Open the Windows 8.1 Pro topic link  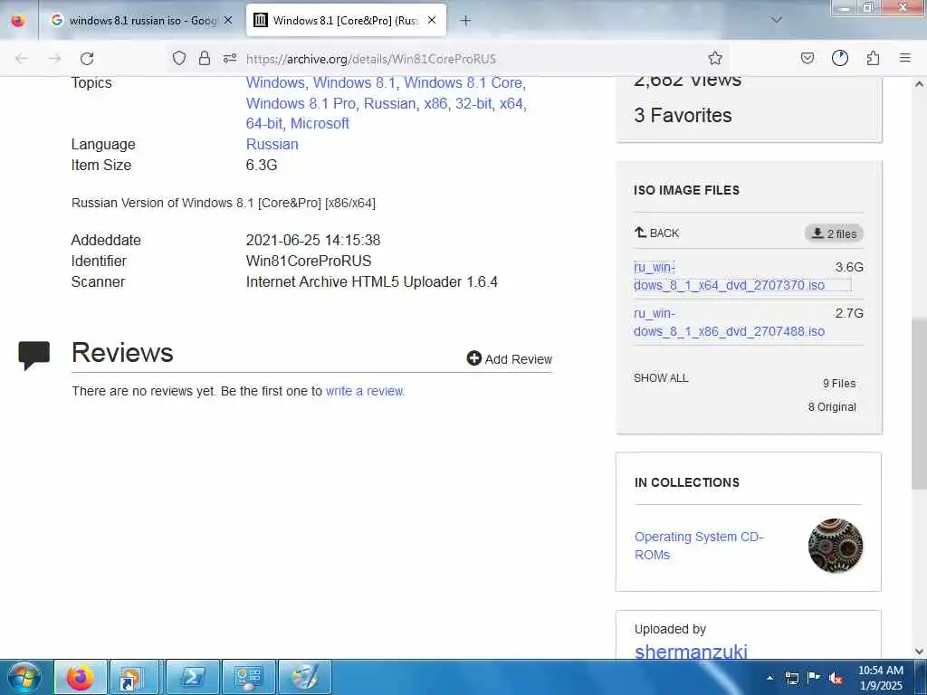301,103
